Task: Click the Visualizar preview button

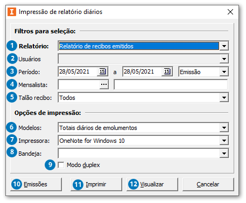Action: [x=152, y=184]
